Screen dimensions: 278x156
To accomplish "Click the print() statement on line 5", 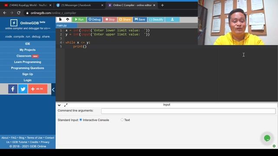I will pyautogui.click(x=80, y=46).
